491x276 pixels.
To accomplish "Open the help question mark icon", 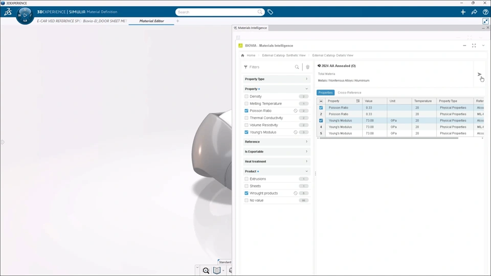I will click(x=485, y=12).
